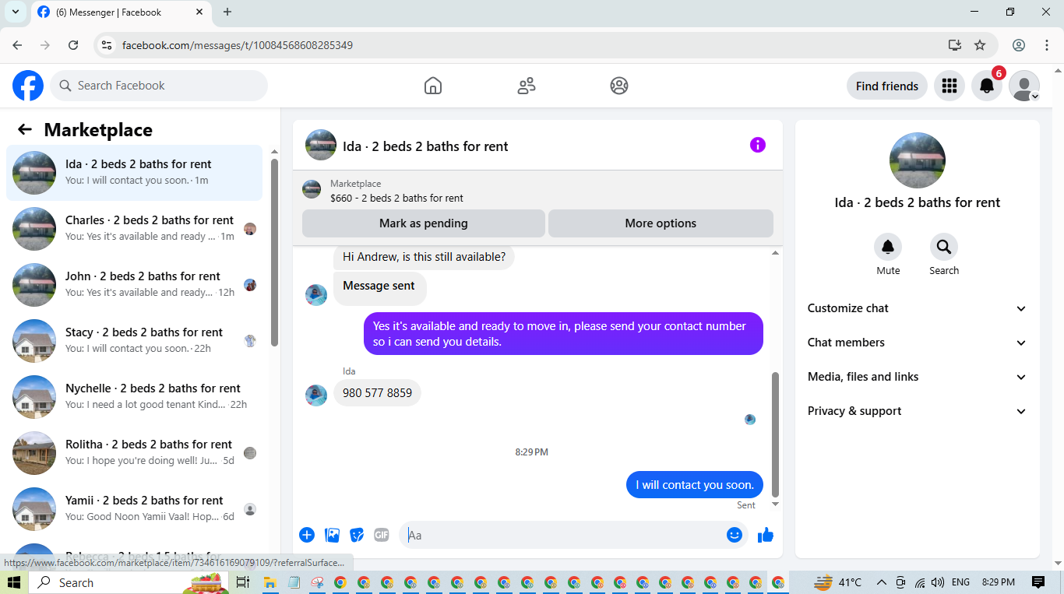The height and width of the screenshot is (594, 1064).
Task: Click the large listing thumbnail in right panel
Action: pyautogui.click(x=918, y=160)
